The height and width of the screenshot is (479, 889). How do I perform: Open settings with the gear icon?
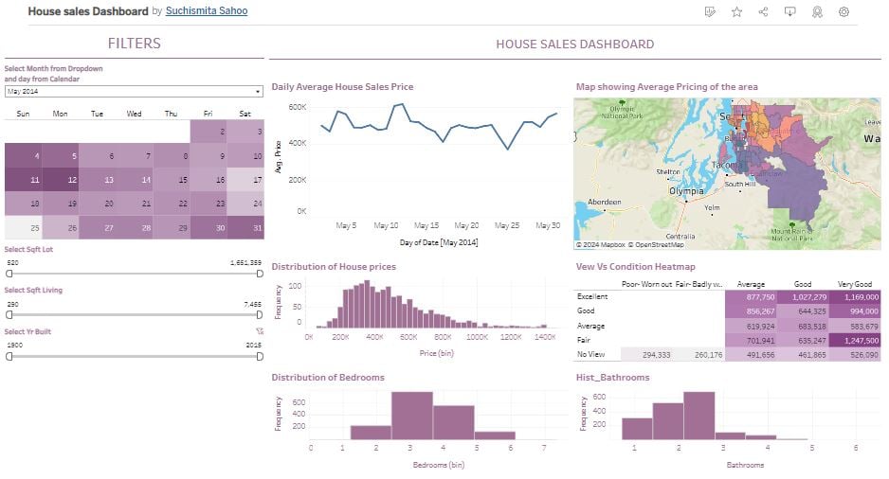click(x=844, y=12)
